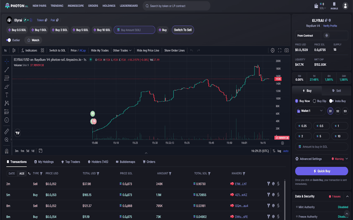Choose the S3 settings preset
Viewport: 353px width, 220px height.
click(x=345, y=111)
